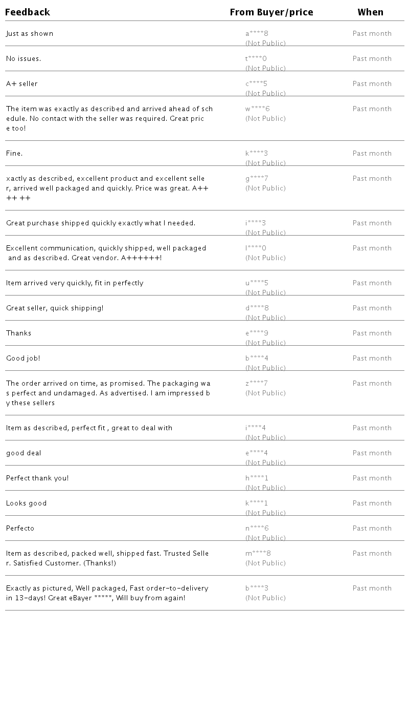Click the 'Fine.' feedback comment
Viewport: 409px width, 715px height.
click(x=14, y=154)
